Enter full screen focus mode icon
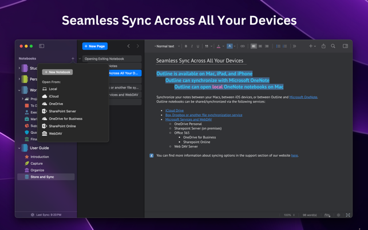Viewport: 368px width, 230px height. [x=348, y=215]
